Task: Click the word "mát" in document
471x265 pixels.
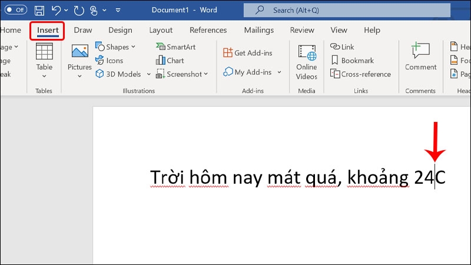Action: pyautogui.click(x=284, y=177)
